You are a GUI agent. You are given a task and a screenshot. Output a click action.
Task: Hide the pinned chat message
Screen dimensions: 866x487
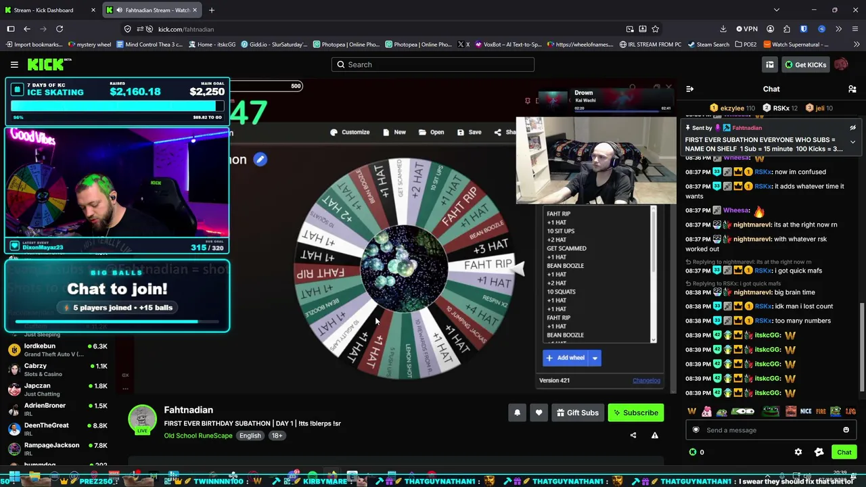click(852, 128)
